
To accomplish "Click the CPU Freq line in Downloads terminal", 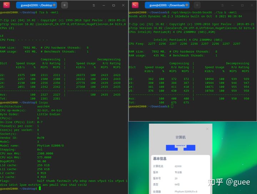I will [185, 44].
